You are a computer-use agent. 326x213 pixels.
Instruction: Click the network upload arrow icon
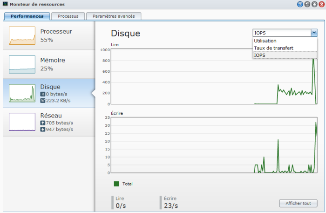click(x=43, y=123)
